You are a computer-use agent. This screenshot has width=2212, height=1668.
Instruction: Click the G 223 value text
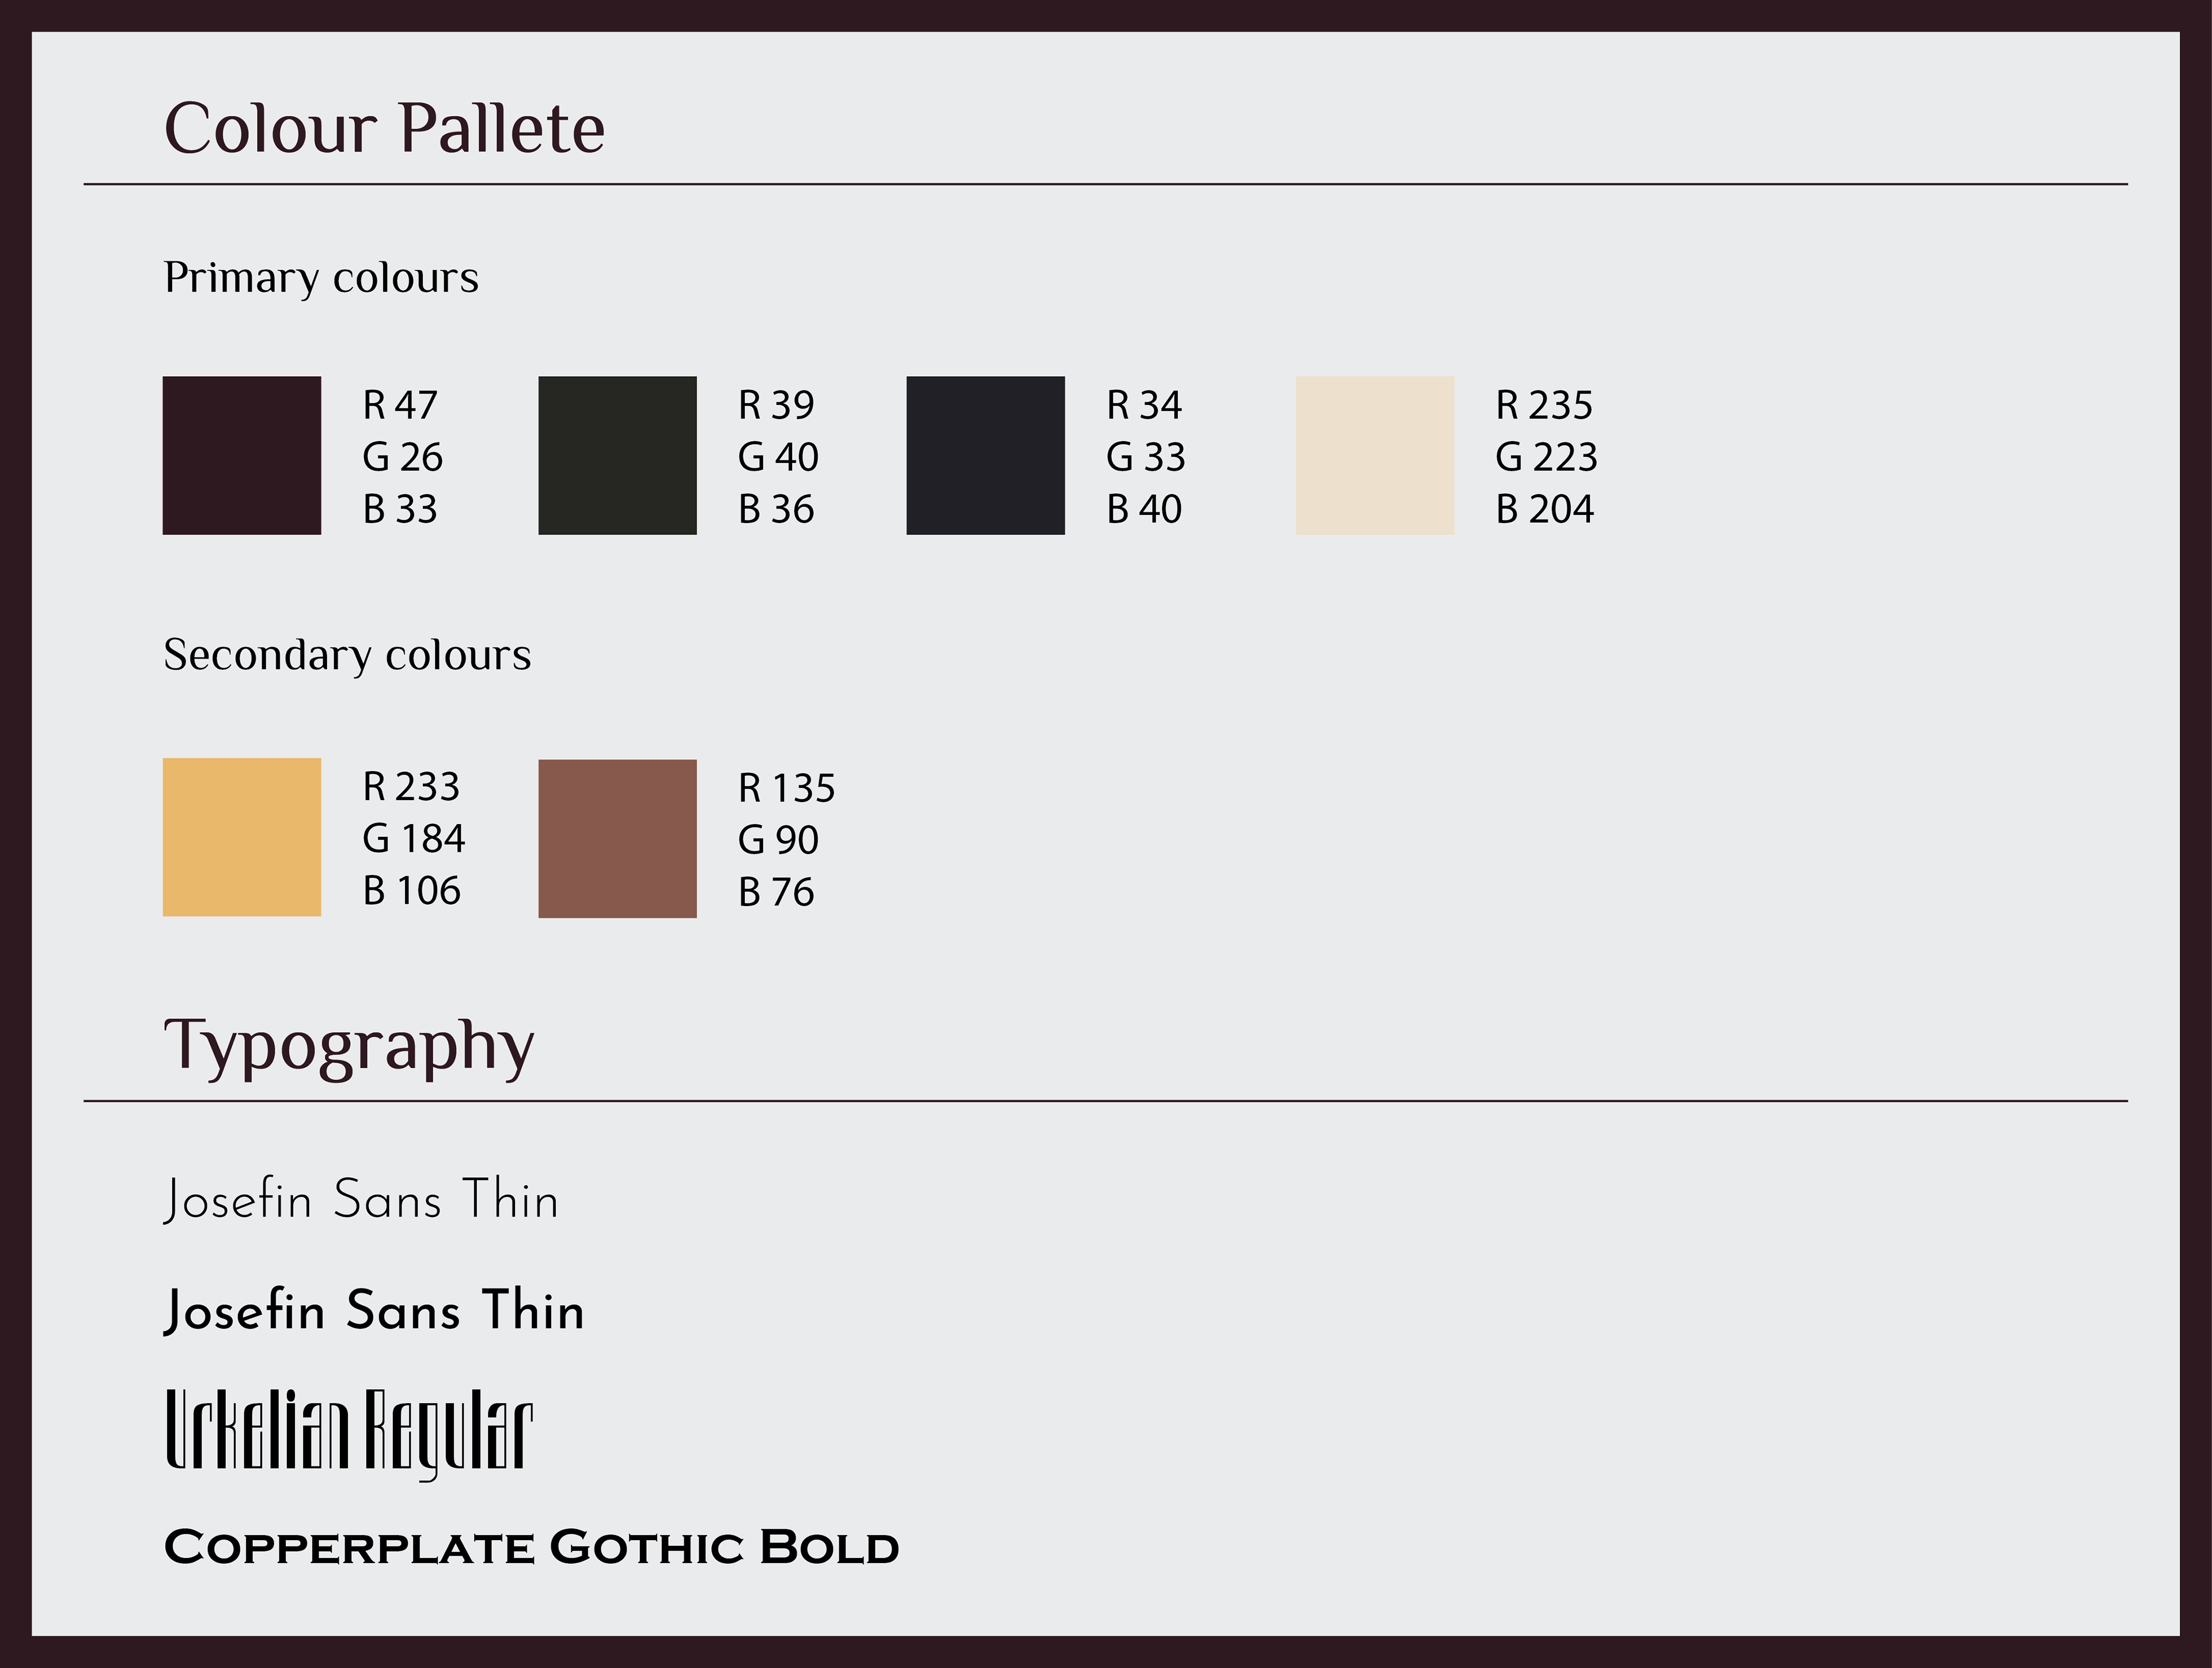coord(1546,457)
